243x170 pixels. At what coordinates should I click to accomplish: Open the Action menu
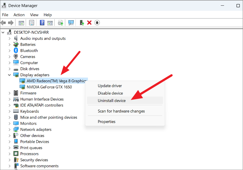tap(19, 15)
